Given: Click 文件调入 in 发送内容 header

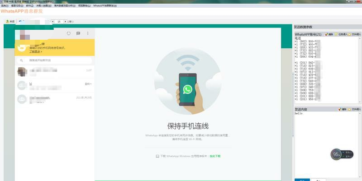Looking at the screenshot, I should (355, 109).
